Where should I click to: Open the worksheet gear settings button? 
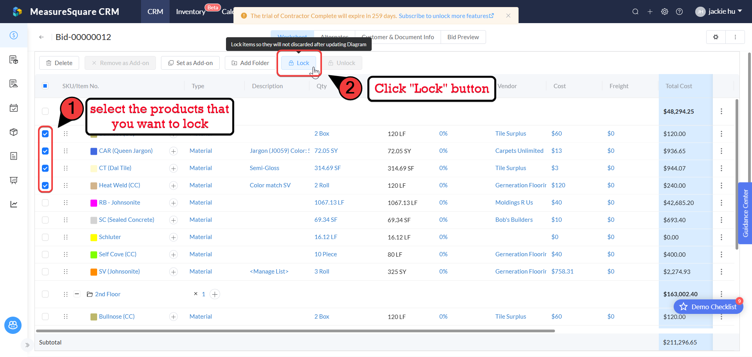click(716, 37)
